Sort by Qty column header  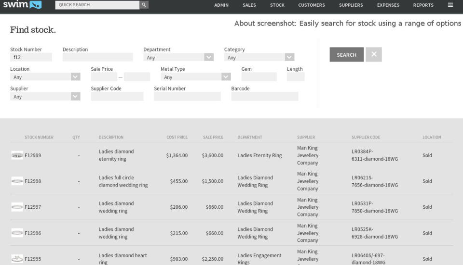point(76,137)
